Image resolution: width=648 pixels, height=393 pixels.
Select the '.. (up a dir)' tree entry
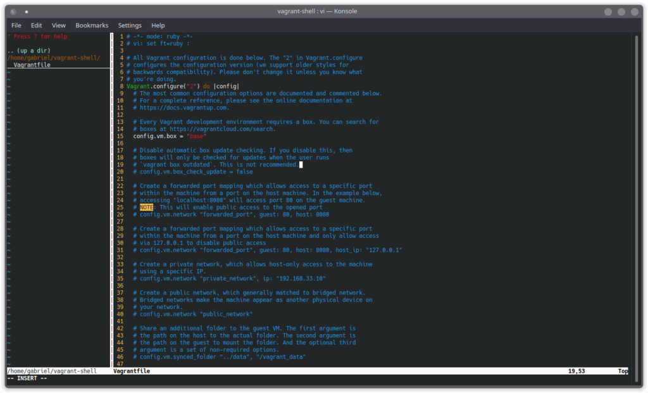(28, 51)
